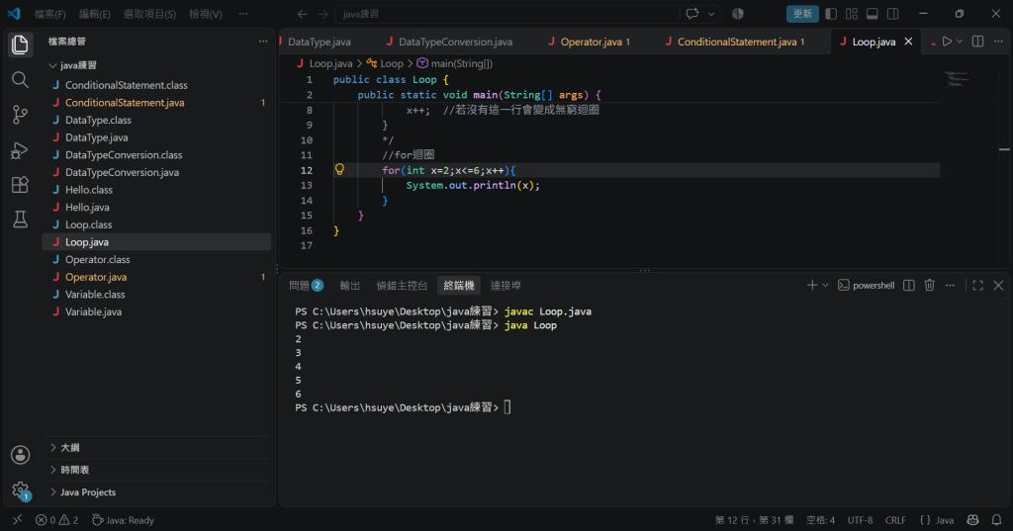Toggle bottom panel visibility
This screenshot has height=531, width=1013.
(x=873, y=14)
